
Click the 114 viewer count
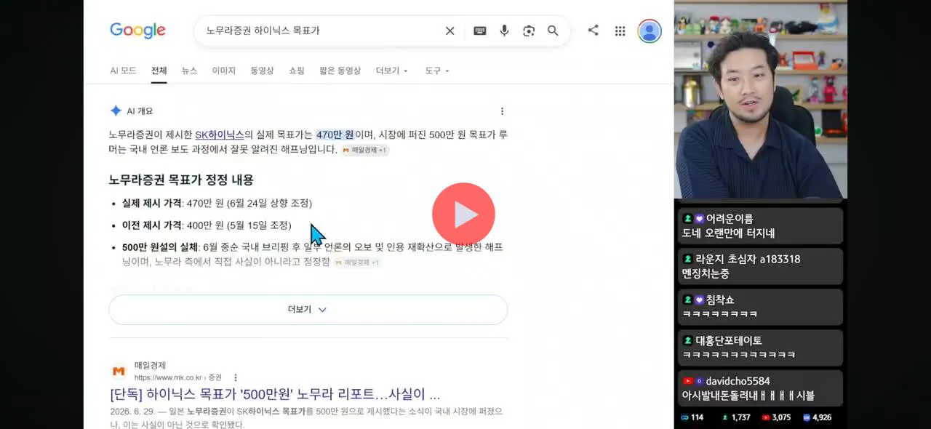692,417
